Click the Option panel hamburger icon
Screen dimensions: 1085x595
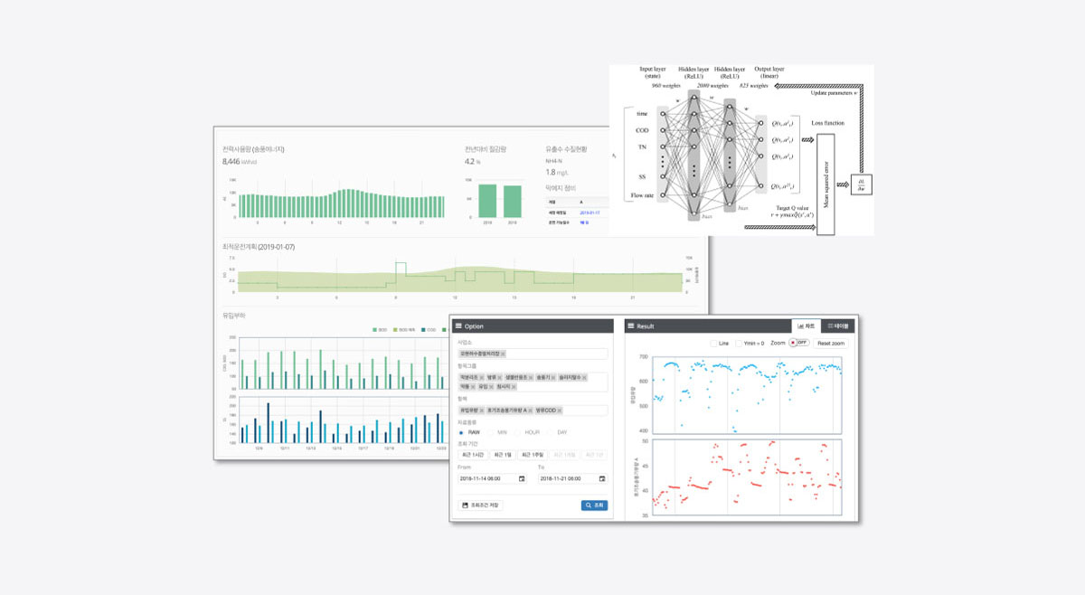pyautogui.click(x=458, y=326)
